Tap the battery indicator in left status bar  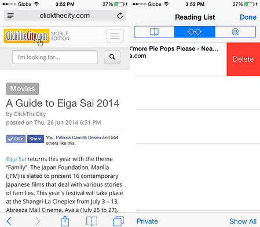coord(119,4)
